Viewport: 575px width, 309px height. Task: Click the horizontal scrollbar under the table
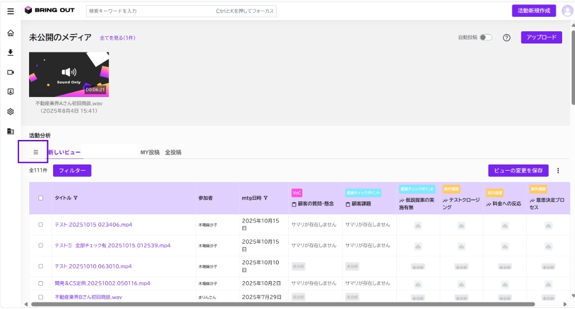[x=283, y=304]
